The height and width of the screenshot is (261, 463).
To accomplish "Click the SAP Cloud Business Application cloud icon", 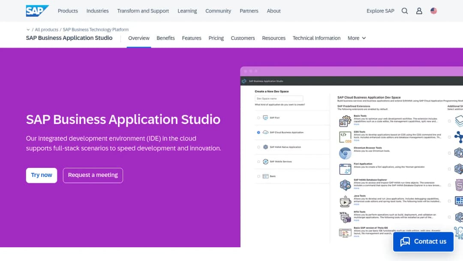I will (265, 132).
